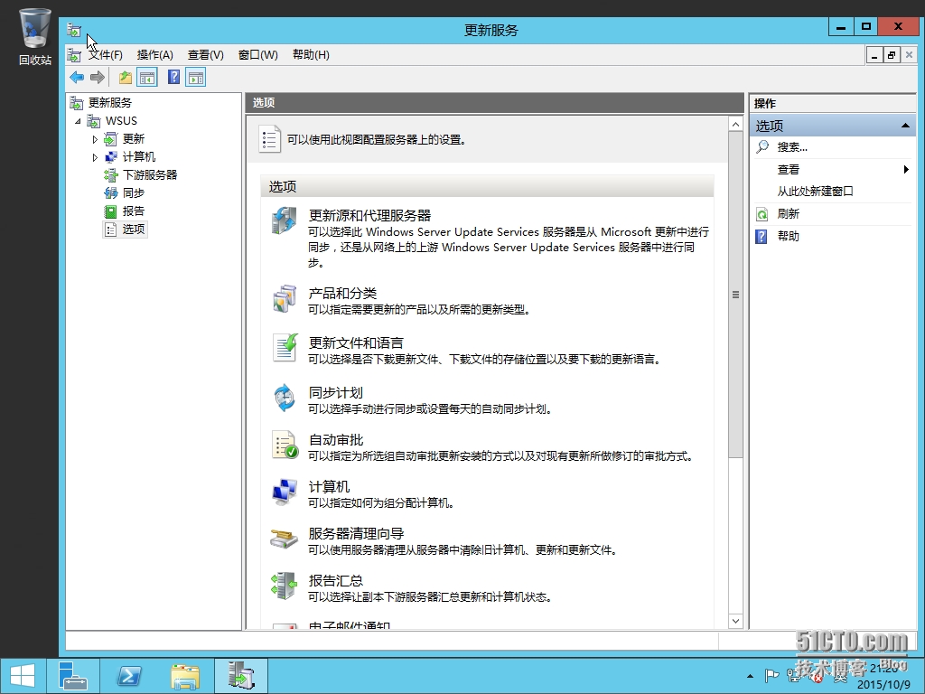Click the options list scrollbar thumb
The image size is (925, 694).
735,295
